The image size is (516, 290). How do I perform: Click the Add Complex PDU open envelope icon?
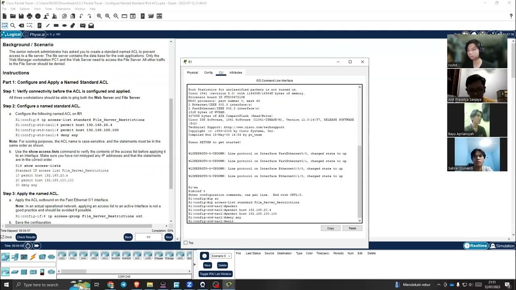tap(91, 25)
